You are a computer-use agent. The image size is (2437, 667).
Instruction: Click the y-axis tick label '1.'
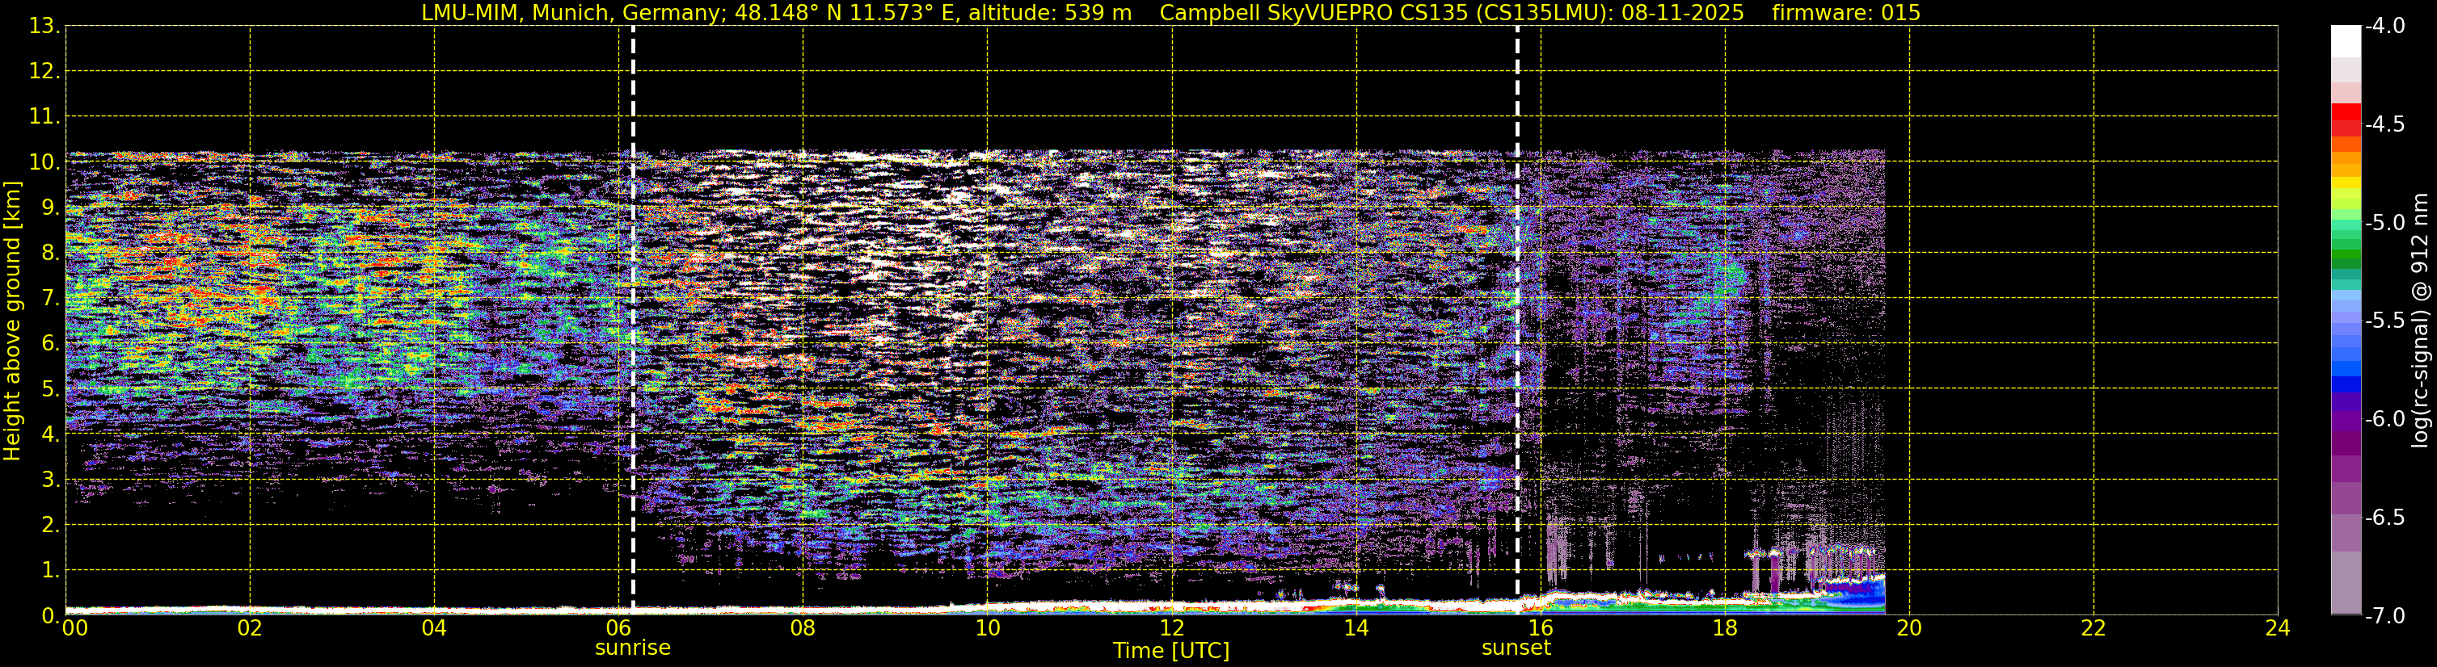click(x=51, y=571)
